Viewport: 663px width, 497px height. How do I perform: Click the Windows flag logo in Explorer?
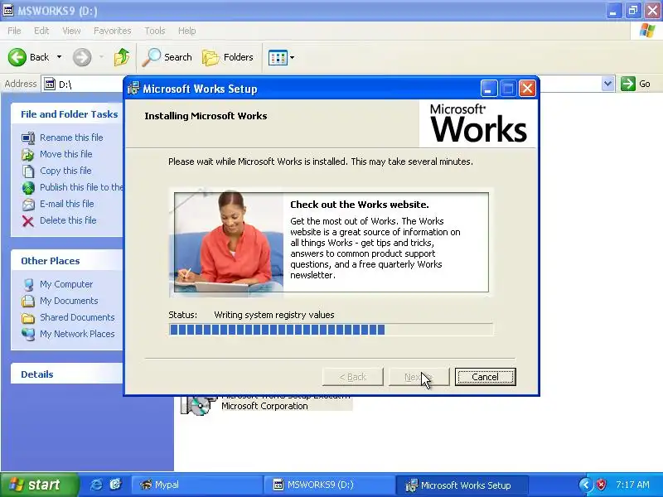click(x=647, y=31)
